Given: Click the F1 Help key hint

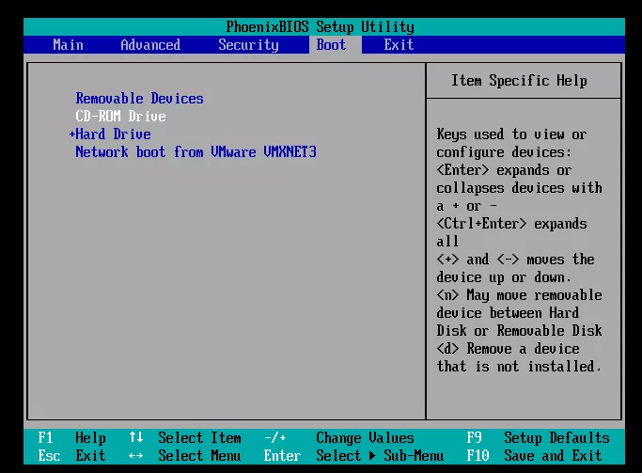Looking at the screenshot, I should click(x=71, y=438).
